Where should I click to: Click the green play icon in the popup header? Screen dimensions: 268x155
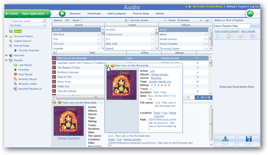pyautogui.click(x=107, y=66)
